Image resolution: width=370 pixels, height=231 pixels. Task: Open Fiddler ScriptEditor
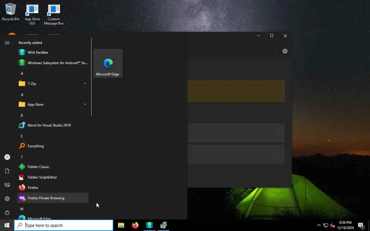(53, 177)
